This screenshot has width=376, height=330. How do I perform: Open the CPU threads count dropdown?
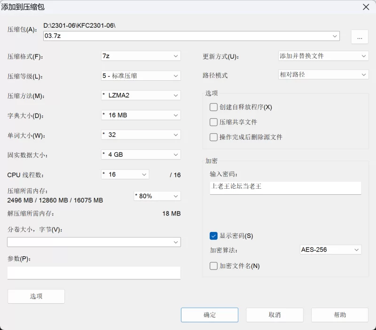click(x=125, y=174)
